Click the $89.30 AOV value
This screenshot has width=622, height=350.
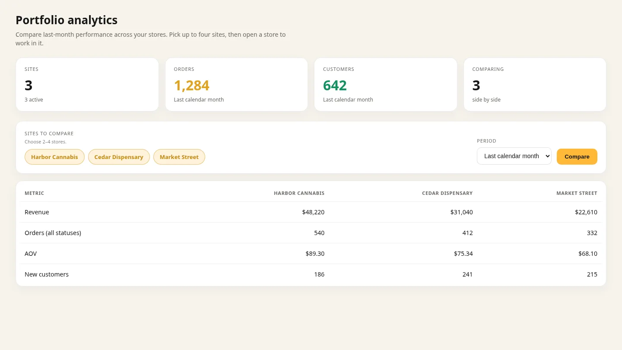tap(315, 254)
